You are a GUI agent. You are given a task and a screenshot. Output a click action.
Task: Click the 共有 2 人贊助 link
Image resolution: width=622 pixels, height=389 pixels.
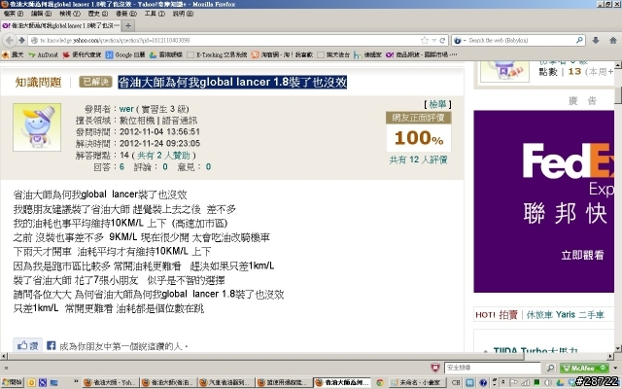(163, 156)
